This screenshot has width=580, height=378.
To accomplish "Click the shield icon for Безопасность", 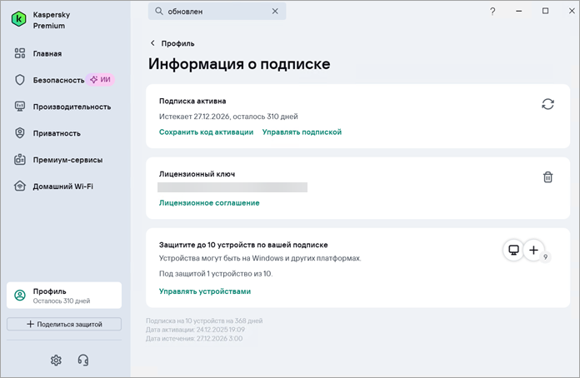I will [x=20, y=80].
